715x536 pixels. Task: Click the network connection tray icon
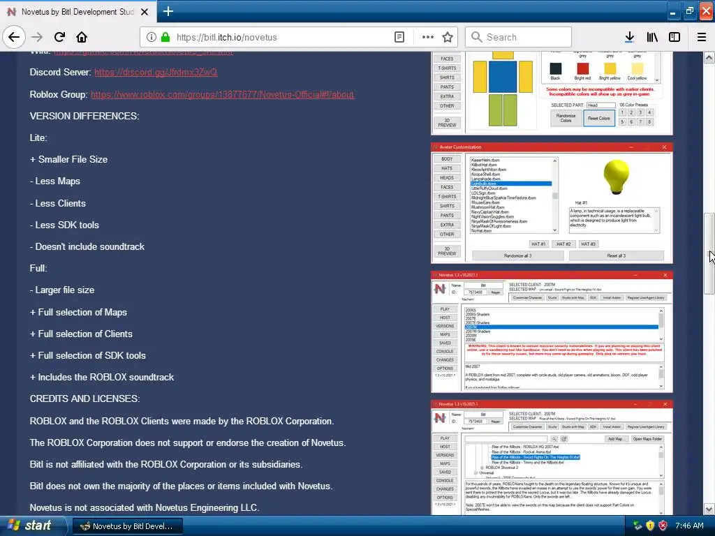(637, 526)
